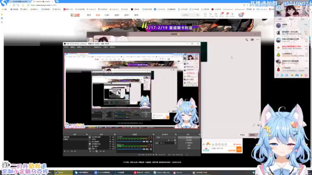This screenshot has width=312, height=175.
Task: Open OBS 文件 menu
Action: [66, 47]
